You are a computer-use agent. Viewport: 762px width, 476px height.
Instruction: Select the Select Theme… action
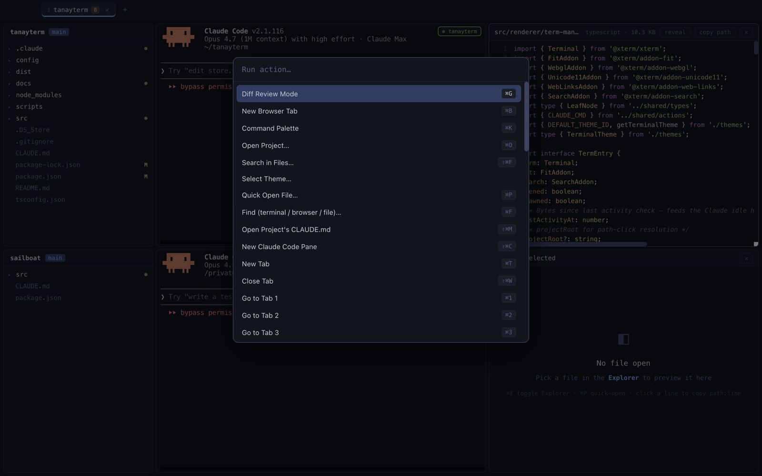379,179
